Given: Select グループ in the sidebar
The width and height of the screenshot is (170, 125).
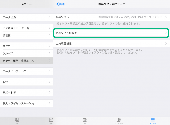Looking at the screenshot, I should (x=26, y=53).
